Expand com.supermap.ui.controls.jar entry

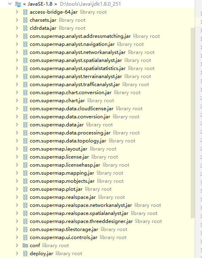pyautogui.click(x=17, y=237)
